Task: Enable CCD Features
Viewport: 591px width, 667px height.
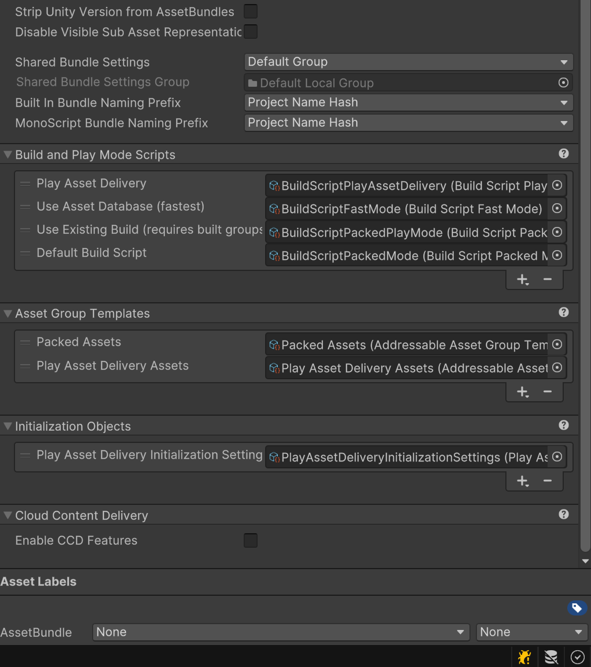Action: (x=250, y=540)
